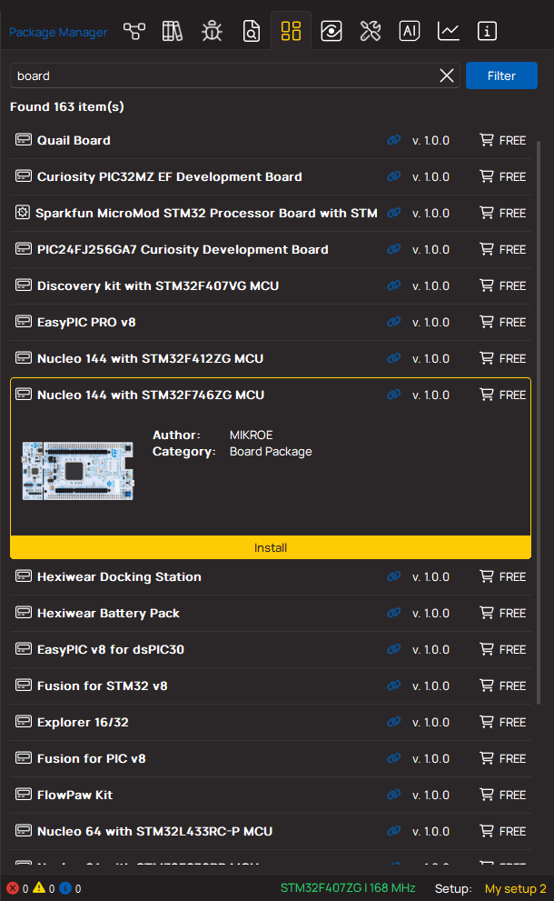Click the blue Filter button
The image size is (554, 901).
(x=500, y=76)
